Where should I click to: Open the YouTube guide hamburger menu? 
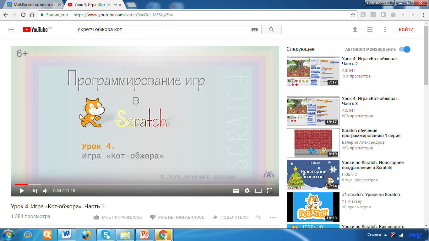11,29
